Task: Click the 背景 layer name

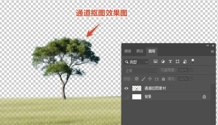Action: click(x=148, y=97)
